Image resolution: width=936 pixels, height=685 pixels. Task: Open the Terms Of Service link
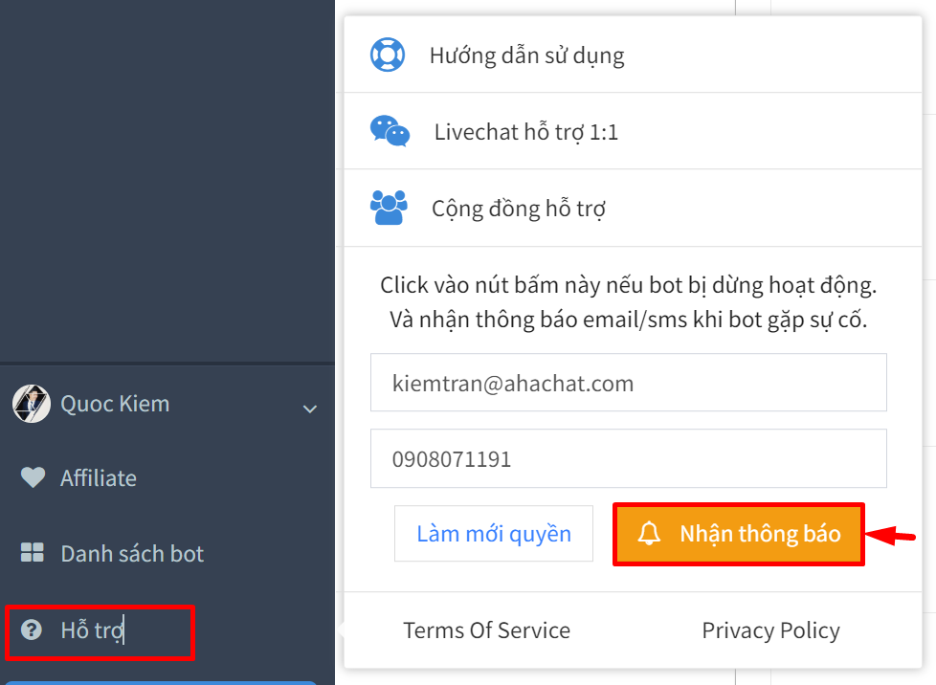[x=486, y=630]
